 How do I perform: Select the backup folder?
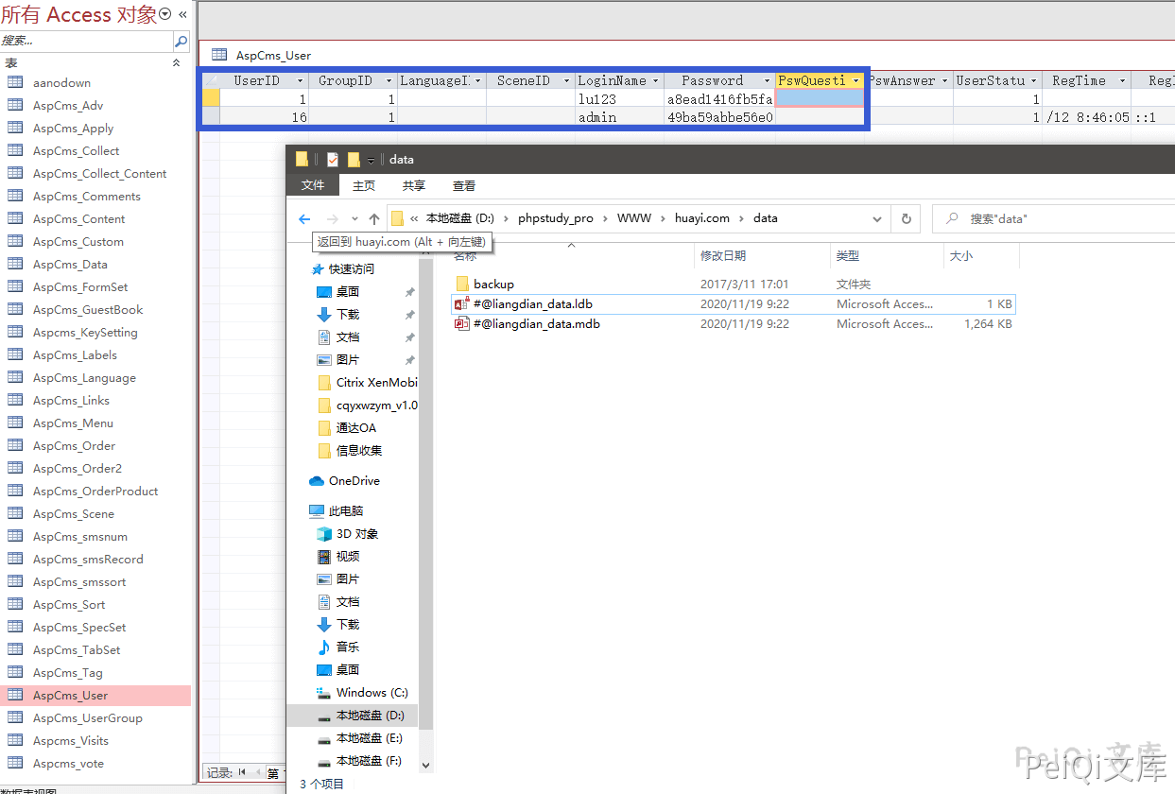coord(493,284)
